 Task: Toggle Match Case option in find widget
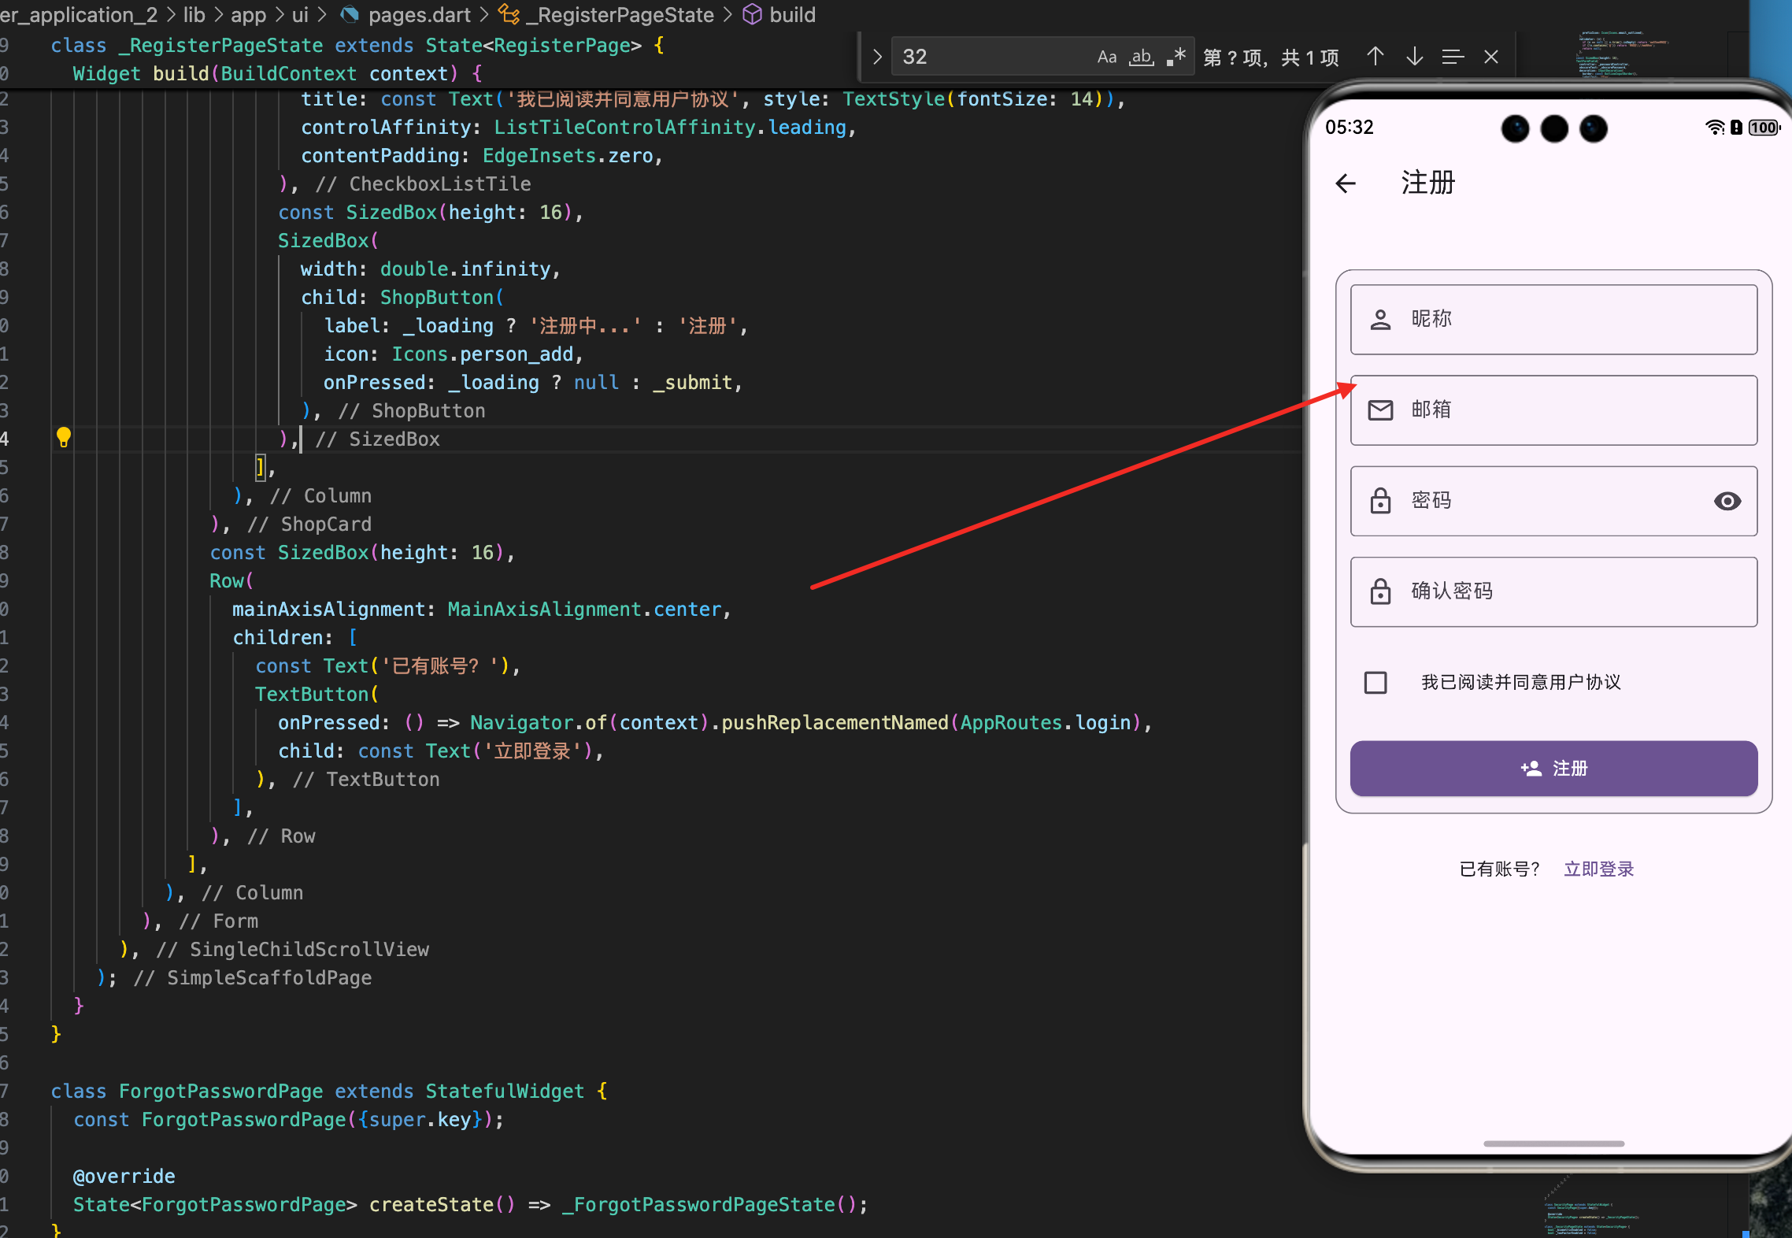click(x=1106, y=57)
